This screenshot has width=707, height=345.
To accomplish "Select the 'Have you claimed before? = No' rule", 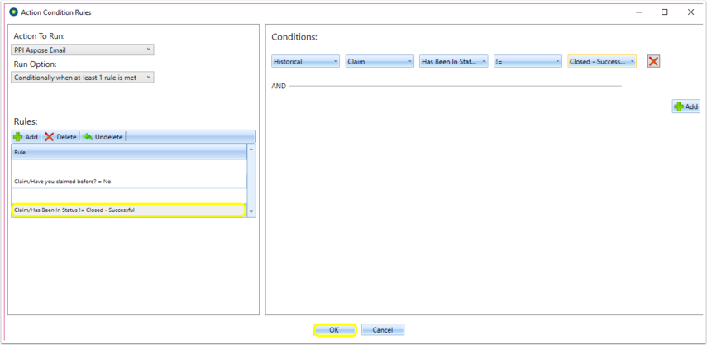I will pyautogui.click(x=129, y=182).
